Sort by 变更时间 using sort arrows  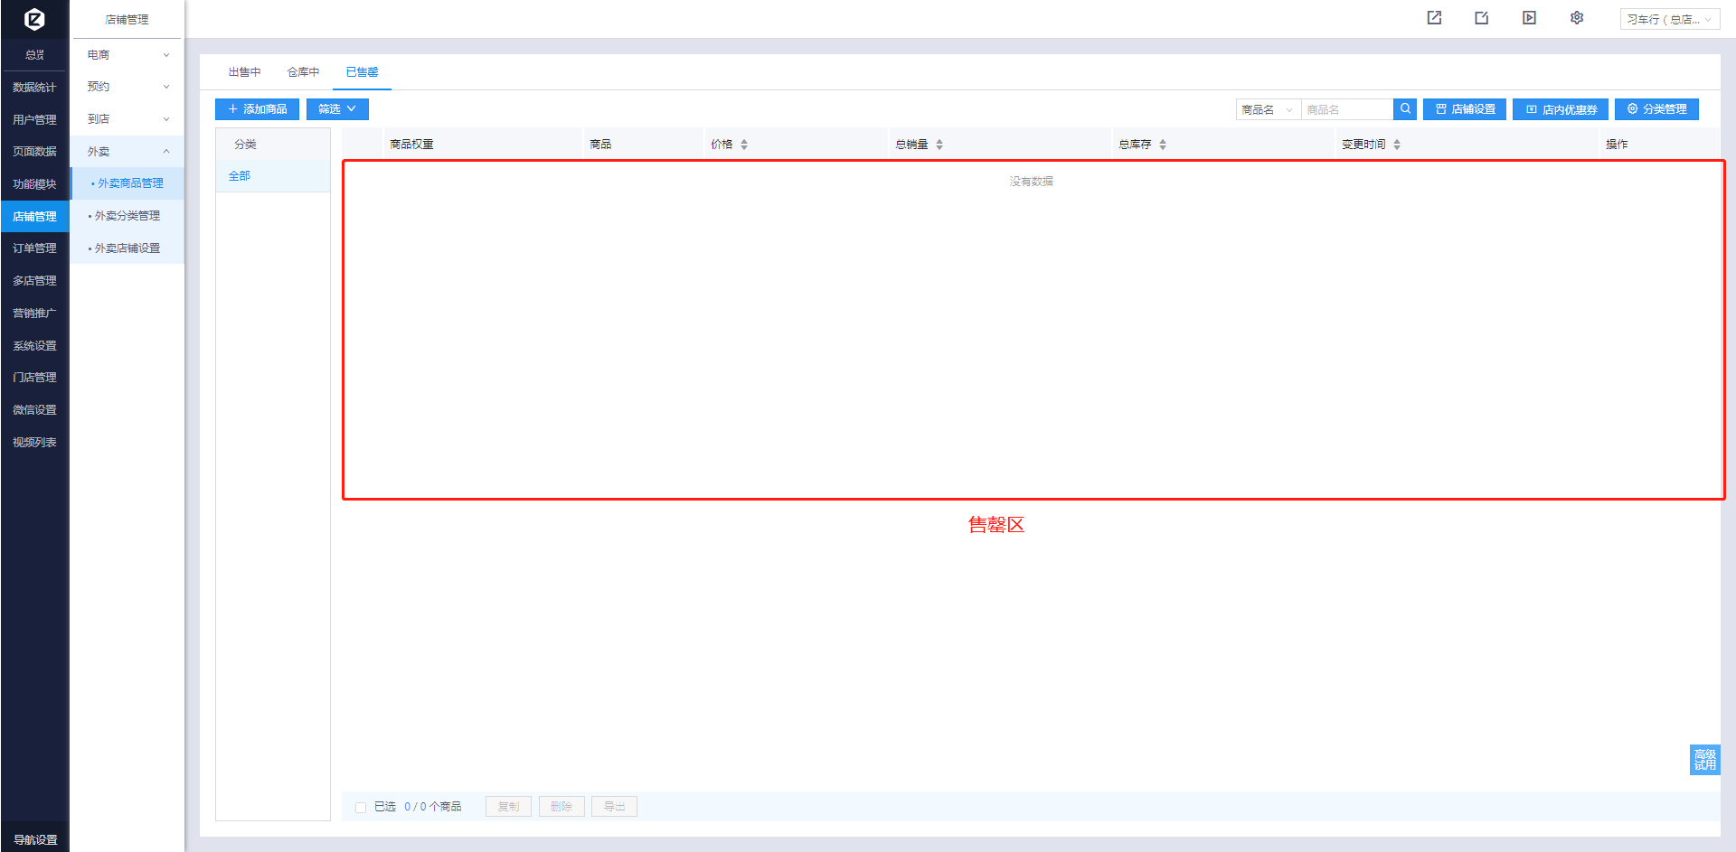1397,145
